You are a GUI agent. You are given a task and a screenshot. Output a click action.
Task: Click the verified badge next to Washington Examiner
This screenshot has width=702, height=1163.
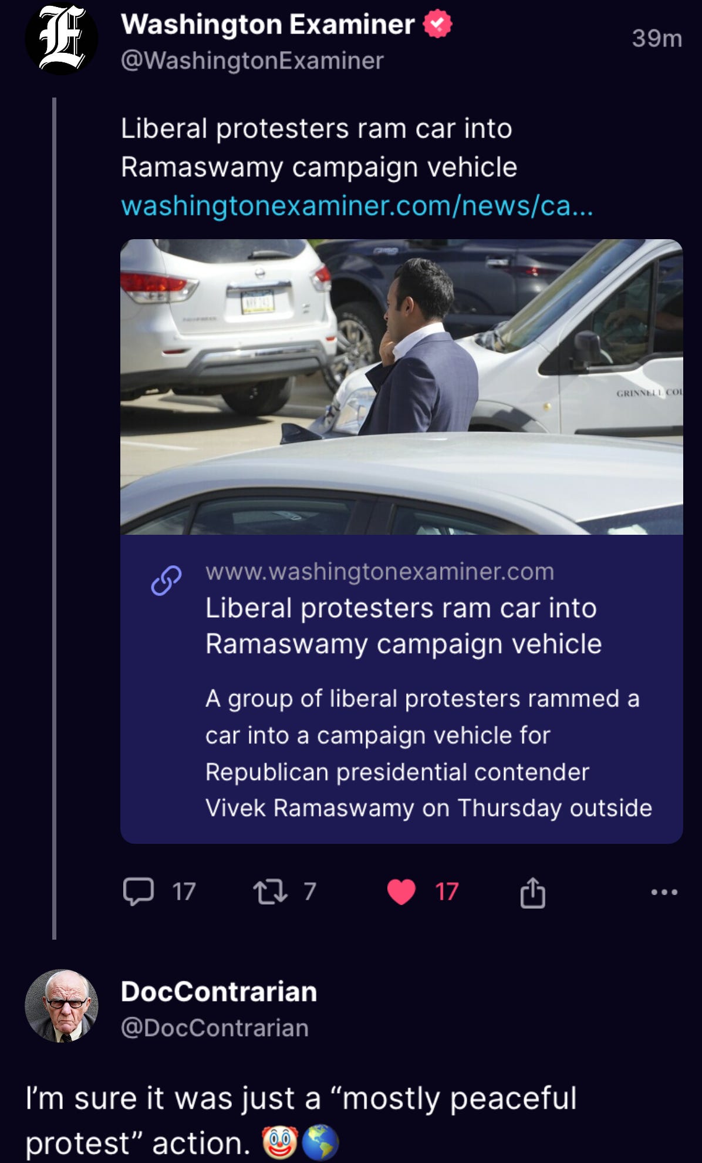click(x=438, y=24)
